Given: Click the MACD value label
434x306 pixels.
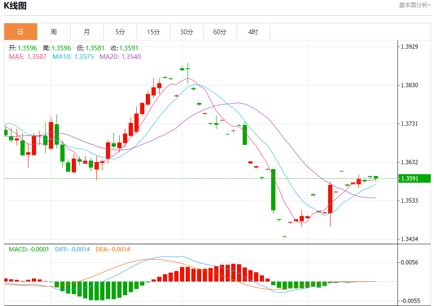Looking at the screenshot, I should (29, 249).
